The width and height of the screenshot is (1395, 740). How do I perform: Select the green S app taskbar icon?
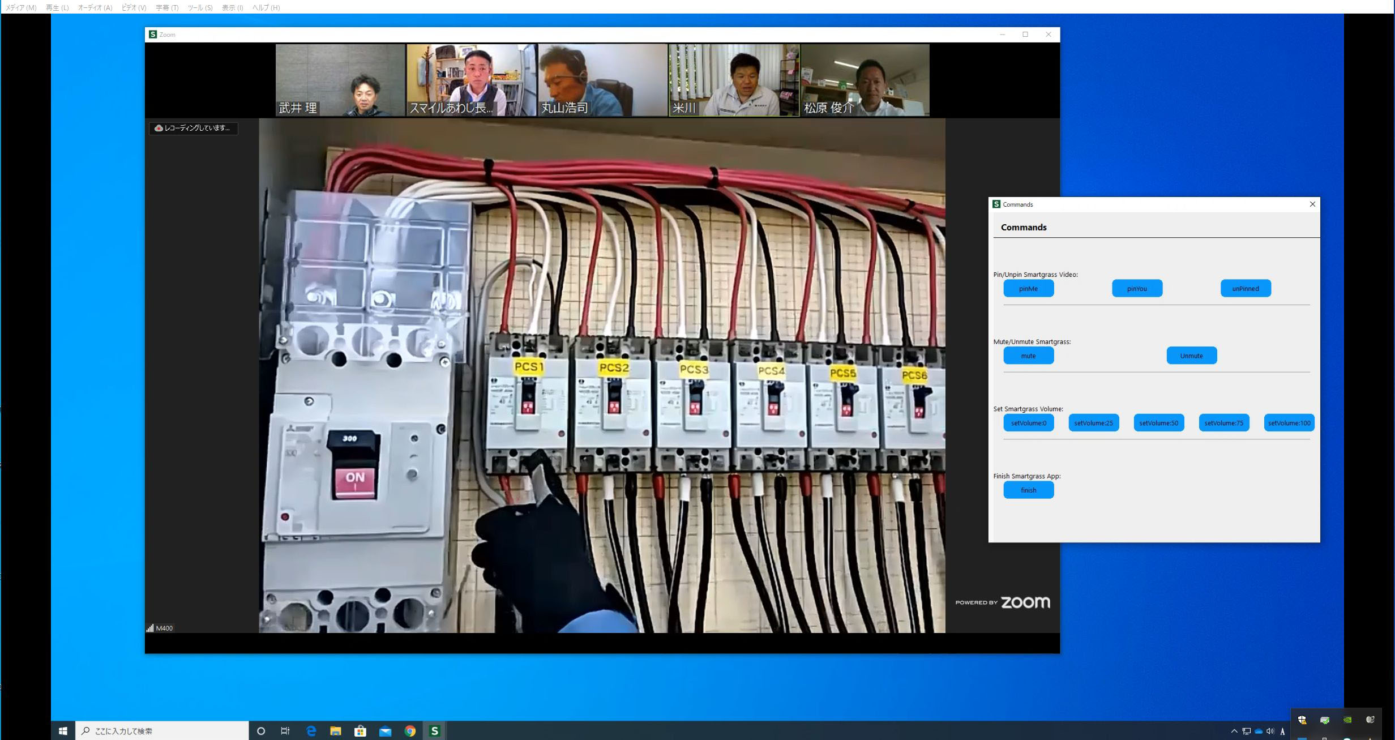pyautogui.click(x=435, y=731)
